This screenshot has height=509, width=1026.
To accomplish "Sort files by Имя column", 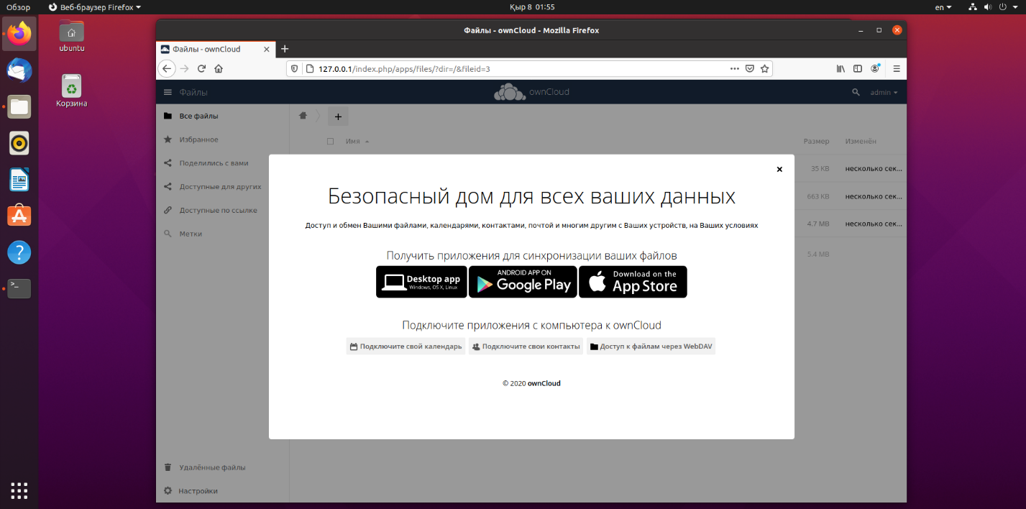I will (x=357, y=142).
